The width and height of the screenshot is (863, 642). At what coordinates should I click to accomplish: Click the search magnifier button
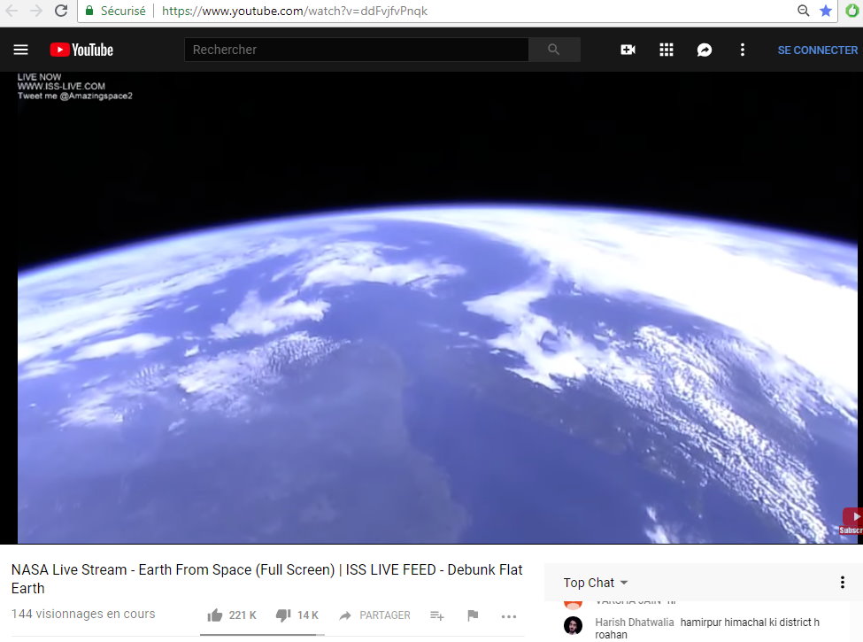coord(554,50)
